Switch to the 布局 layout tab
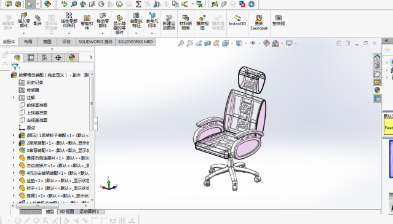The image size is (393, 224). coord(28,42)
